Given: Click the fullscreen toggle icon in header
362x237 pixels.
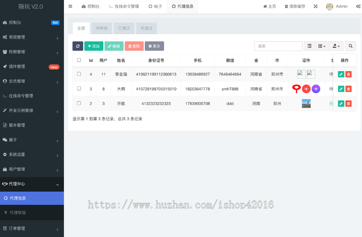Looking at the screenshot, I should [x=316, y=6].
